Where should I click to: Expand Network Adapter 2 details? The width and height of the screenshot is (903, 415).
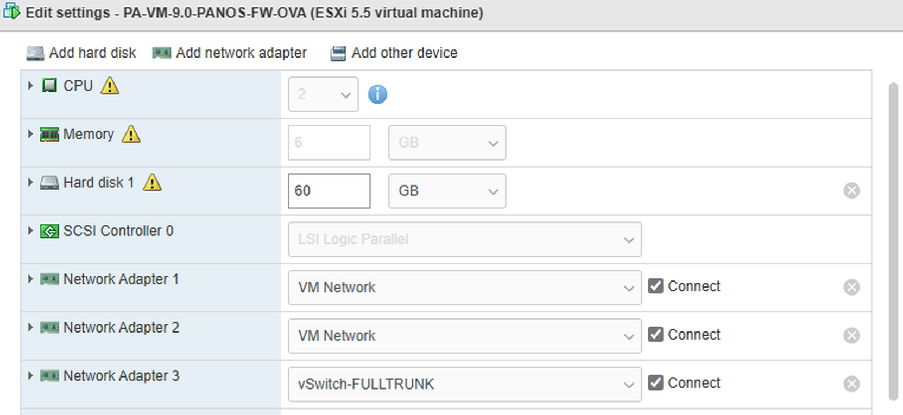(x=30, y=327)
